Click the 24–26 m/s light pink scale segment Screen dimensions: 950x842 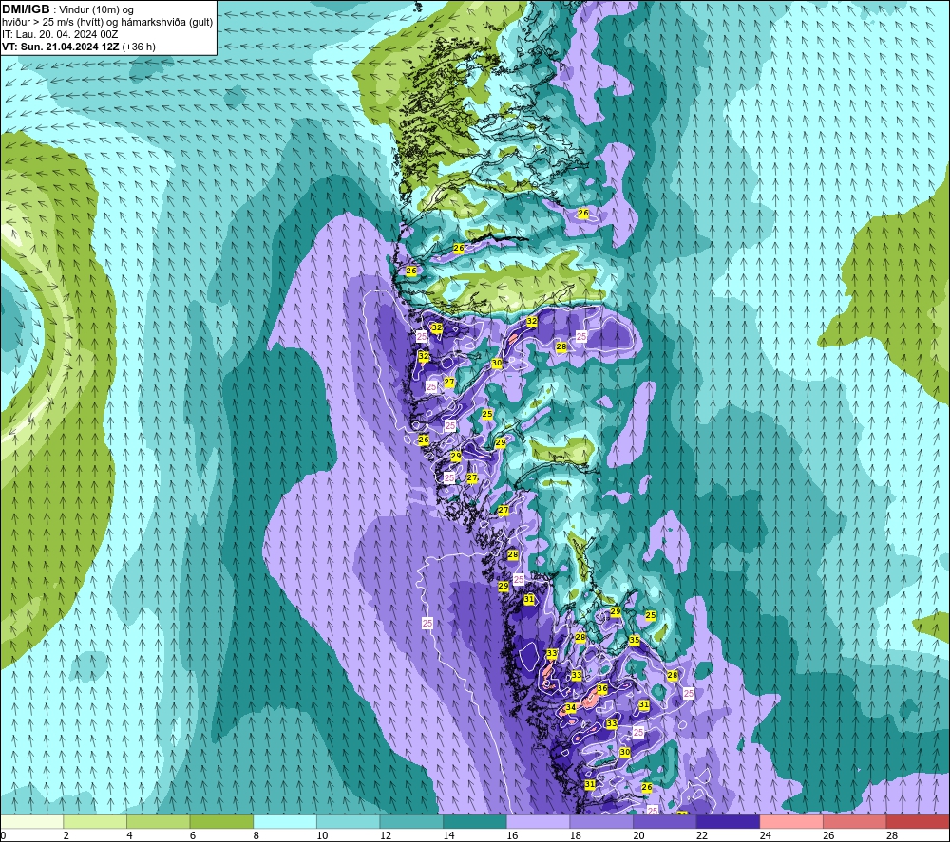791,821
